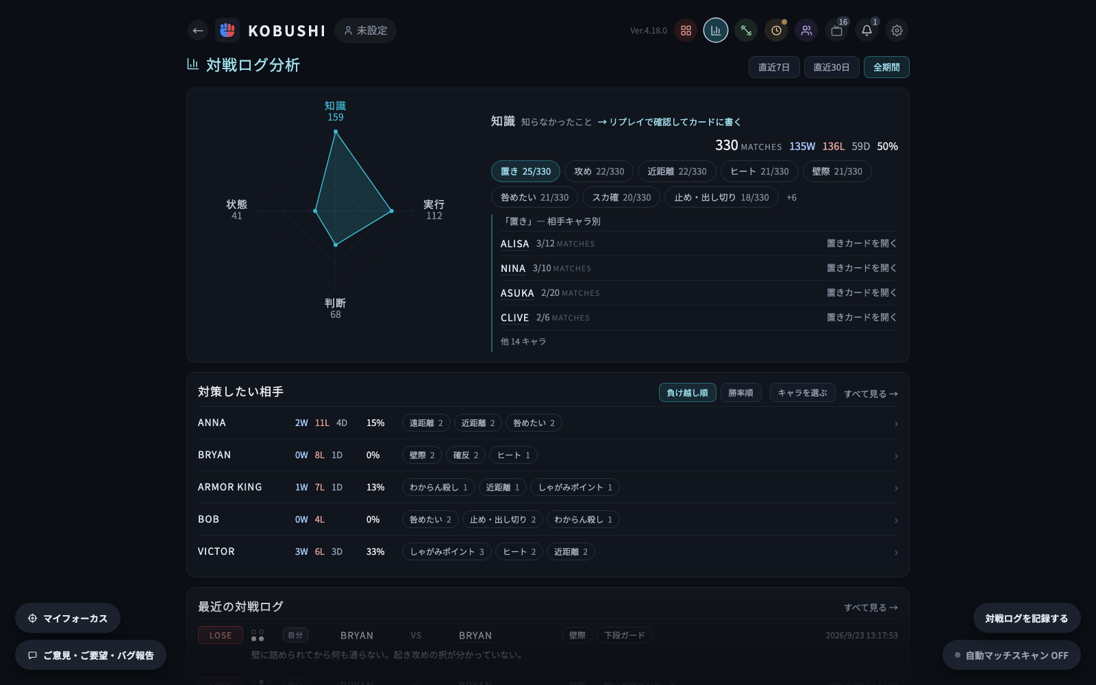This screenshot has height=685, width=1096.
Task: Open 置きカード for ALISA
Action: pyautogui.click(x=862, y=243)
